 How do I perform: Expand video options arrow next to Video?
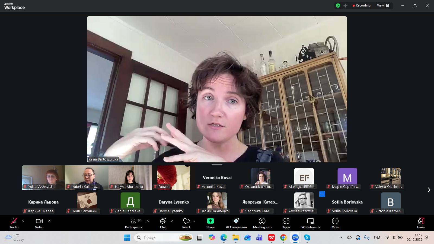click(49, 221)
